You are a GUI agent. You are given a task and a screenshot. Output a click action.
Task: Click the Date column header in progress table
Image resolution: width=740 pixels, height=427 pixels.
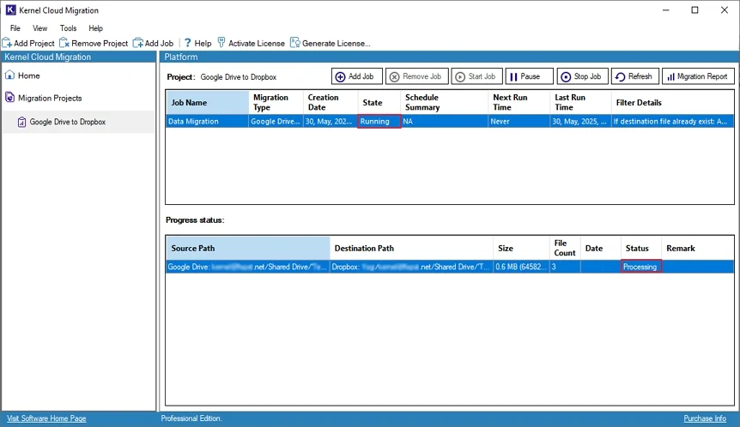tap(601, 249)
